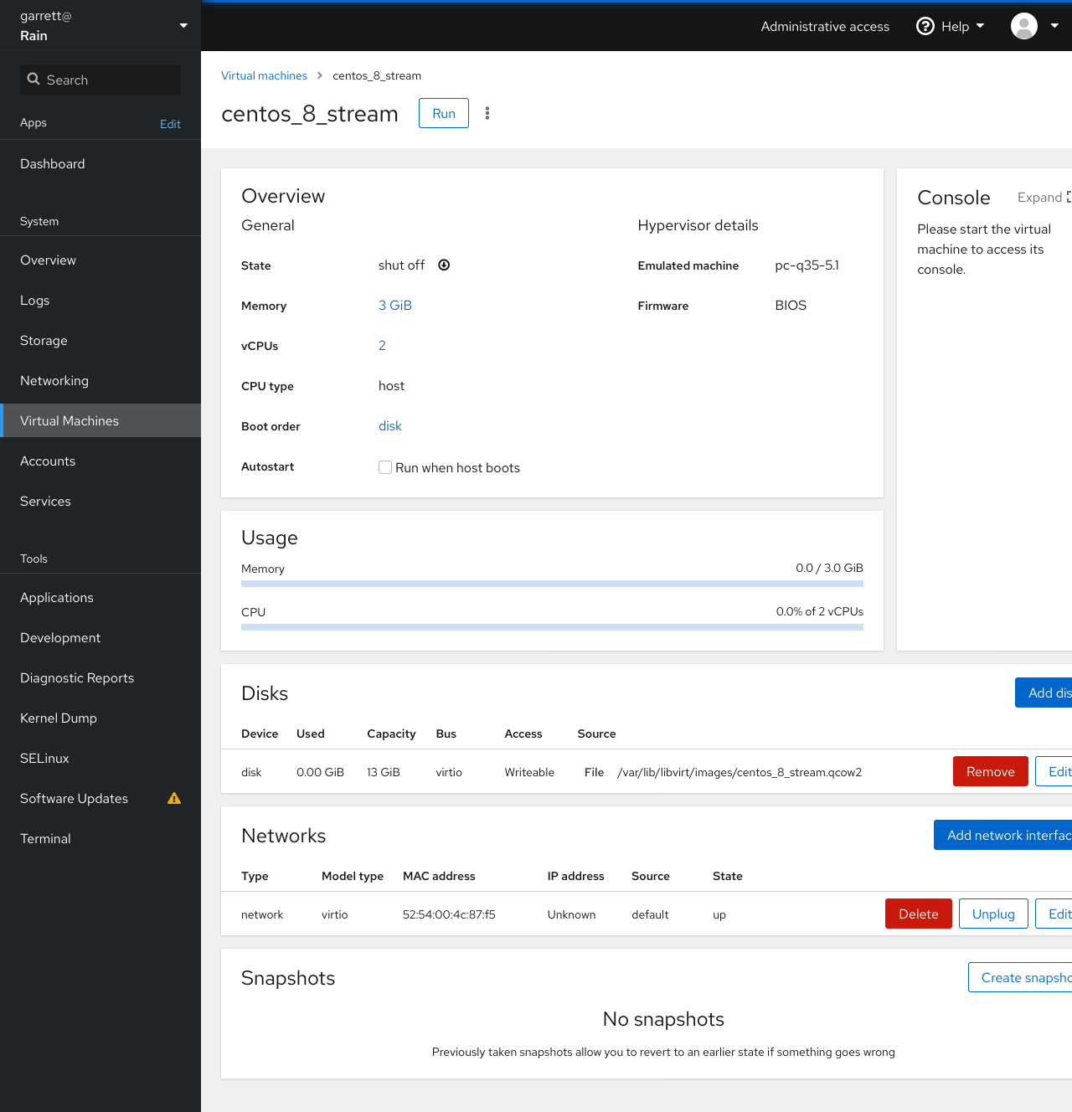Click the CPU usage progress bar
Viewport: 1072px width, 1112px height.
552,625
